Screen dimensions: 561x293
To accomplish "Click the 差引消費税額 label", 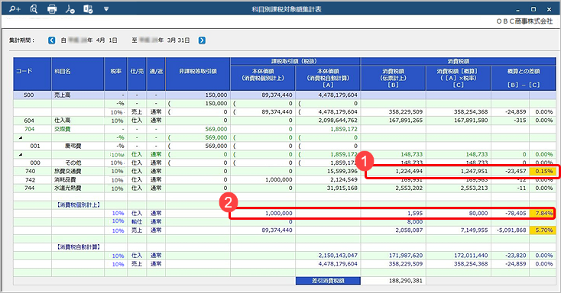I will click(x=328, y=281).
